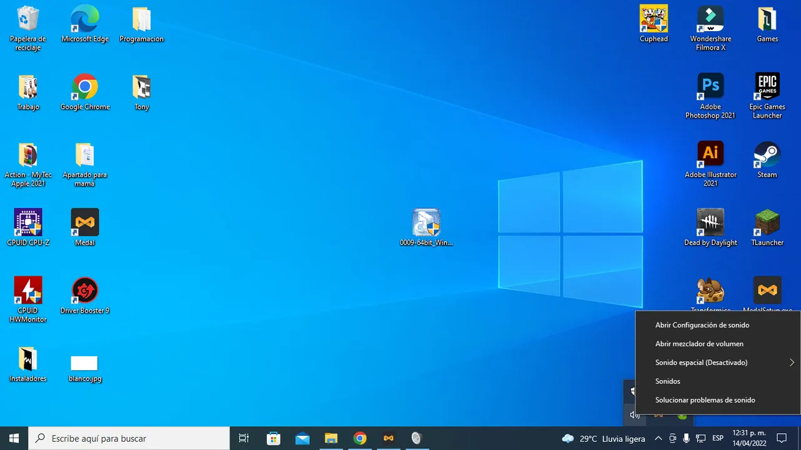Viewport: 801px width, 450px height.
Task: Select the Papelera de reciclaje icon
Action: (28, 29)
